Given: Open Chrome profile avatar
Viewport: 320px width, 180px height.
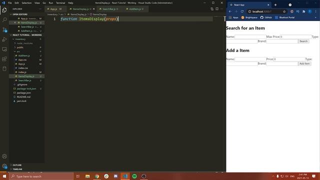Looking at the screenshot, I should coord(310,11).
